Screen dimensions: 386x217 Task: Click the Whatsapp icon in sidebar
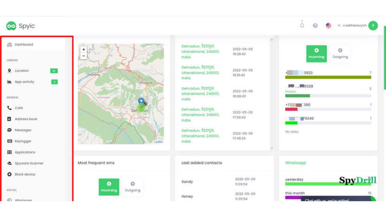pyautogui.click(x=9, y=200)
